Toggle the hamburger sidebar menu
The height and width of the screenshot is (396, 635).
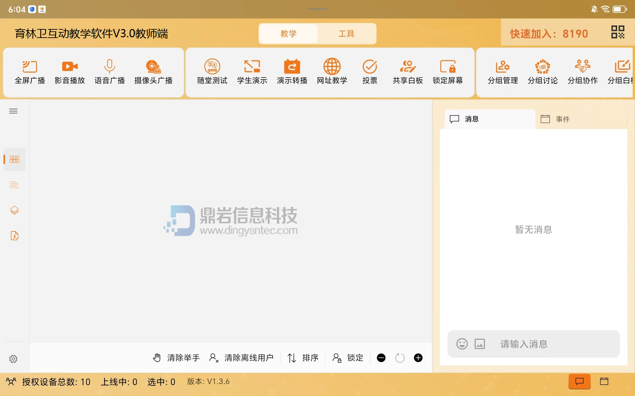tap(13, 111)
